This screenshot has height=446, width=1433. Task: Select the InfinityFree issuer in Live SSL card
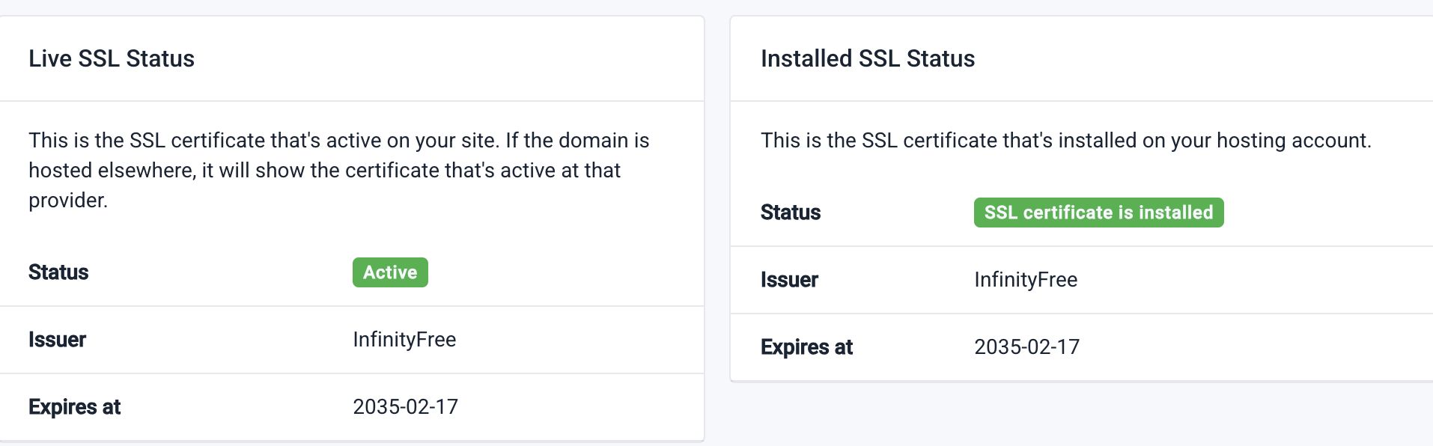[404, 340]
